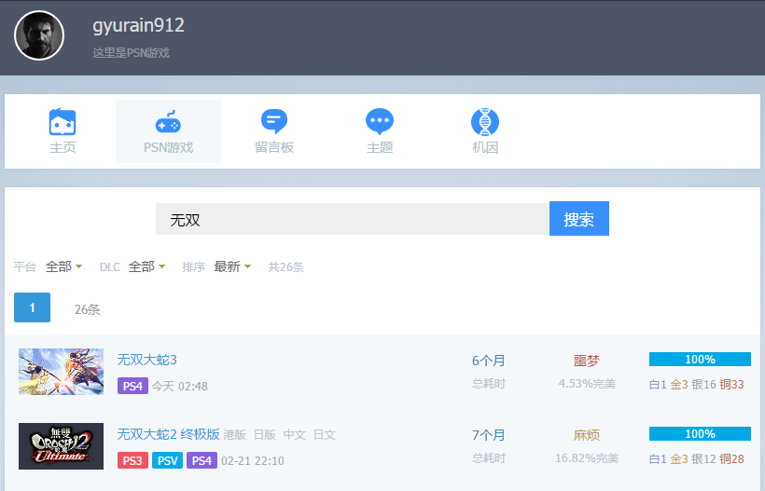Click the 6个月 total time text

[488, 361]
